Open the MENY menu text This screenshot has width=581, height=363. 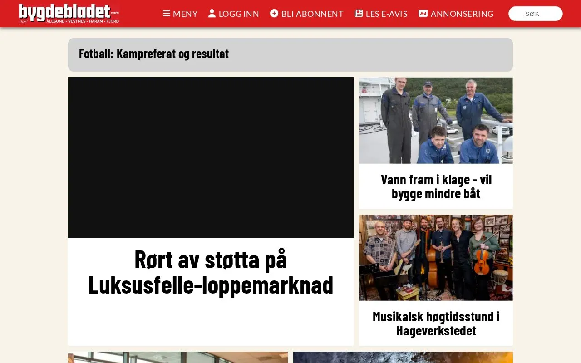tap(185, 14)
